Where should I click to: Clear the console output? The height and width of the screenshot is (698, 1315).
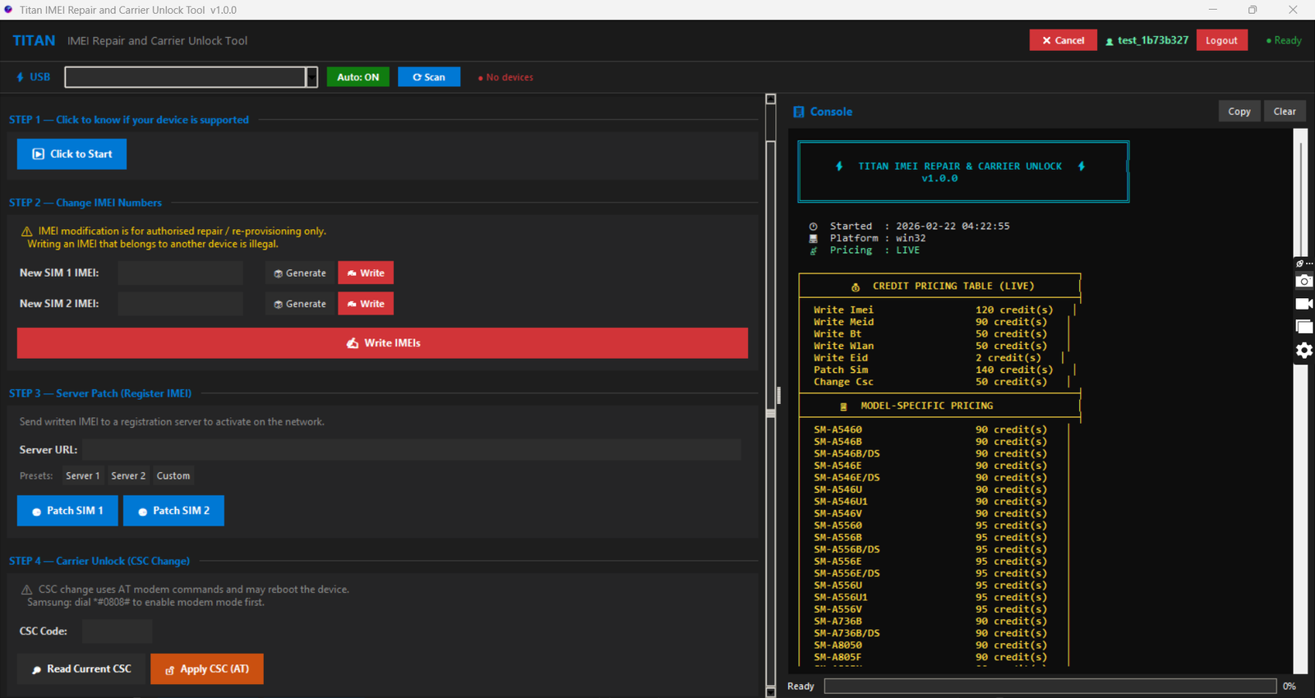click(1284, 112)
